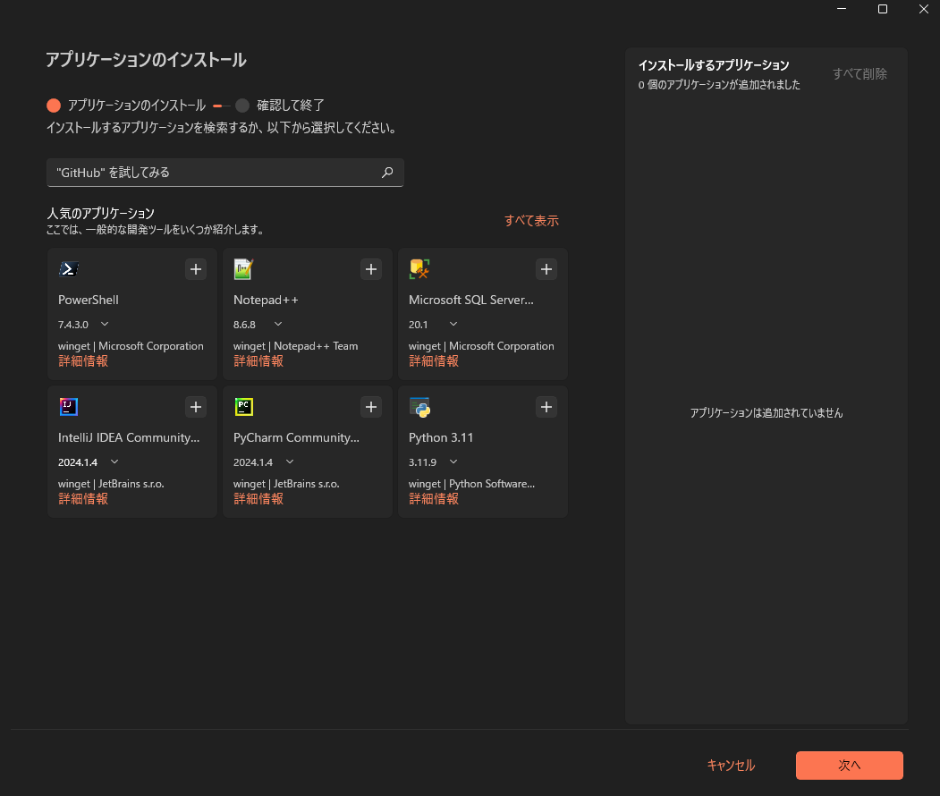Click the Microsoft SQL Server app icon
Image resolution: width=940 pixels, height=796 pixels.
coord(419,269)
